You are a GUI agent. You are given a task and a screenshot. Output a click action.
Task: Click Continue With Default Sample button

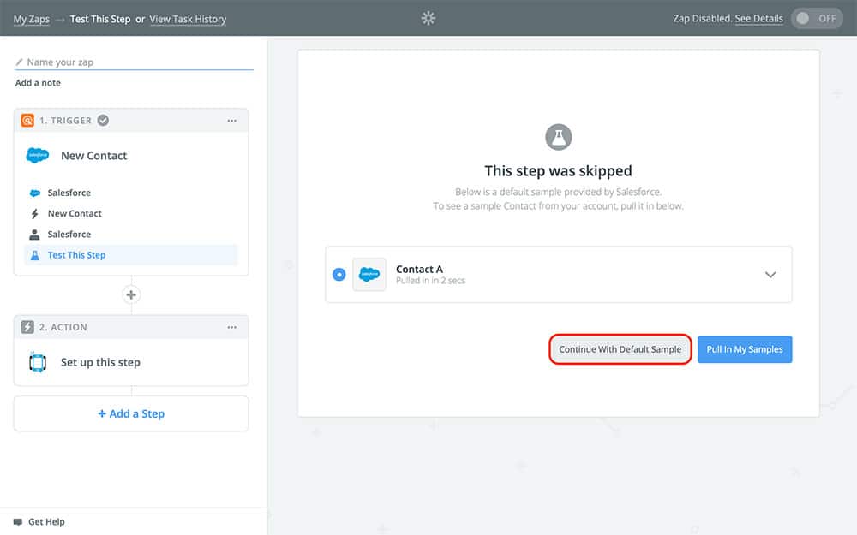(620, 349)
